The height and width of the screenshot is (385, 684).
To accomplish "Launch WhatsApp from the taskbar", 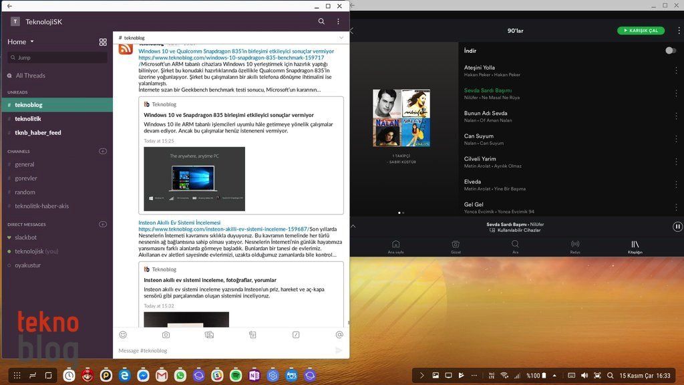I will 180,376.
